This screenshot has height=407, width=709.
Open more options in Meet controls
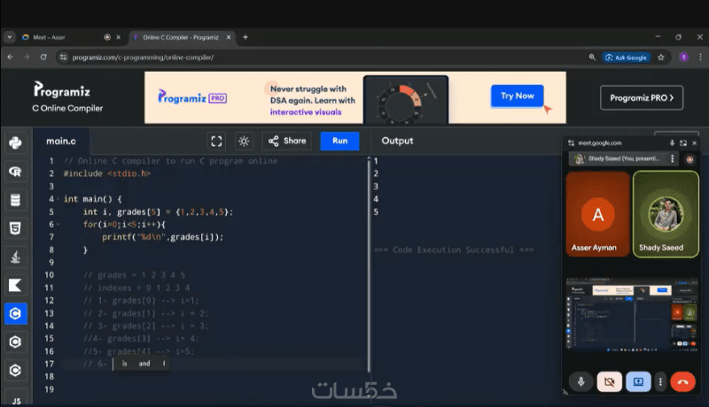660,381
